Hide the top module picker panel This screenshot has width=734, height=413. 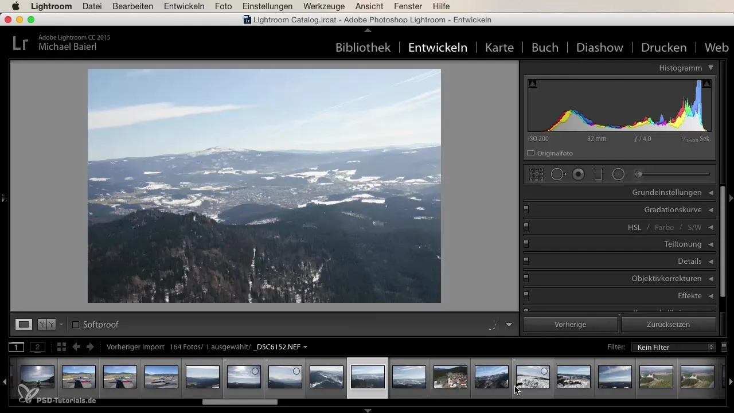click(368, 30)
